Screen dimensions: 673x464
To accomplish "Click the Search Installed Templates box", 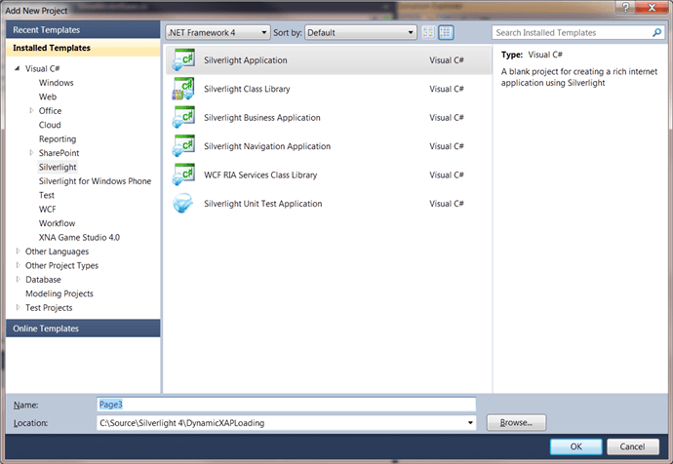I will tap(573, 32).
